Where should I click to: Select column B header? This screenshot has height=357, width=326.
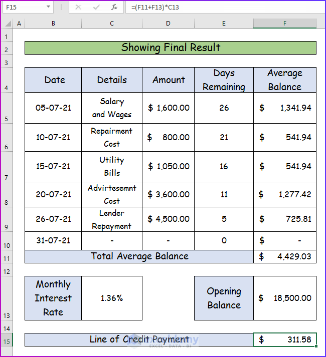(x=53, y=24)
